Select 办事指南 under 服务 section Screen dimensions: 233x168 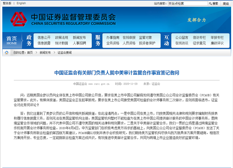coord(113,37)
